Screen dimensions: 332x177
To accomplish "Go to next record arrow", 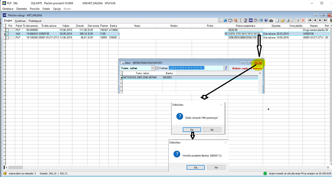I will click(x=320, y=20).
